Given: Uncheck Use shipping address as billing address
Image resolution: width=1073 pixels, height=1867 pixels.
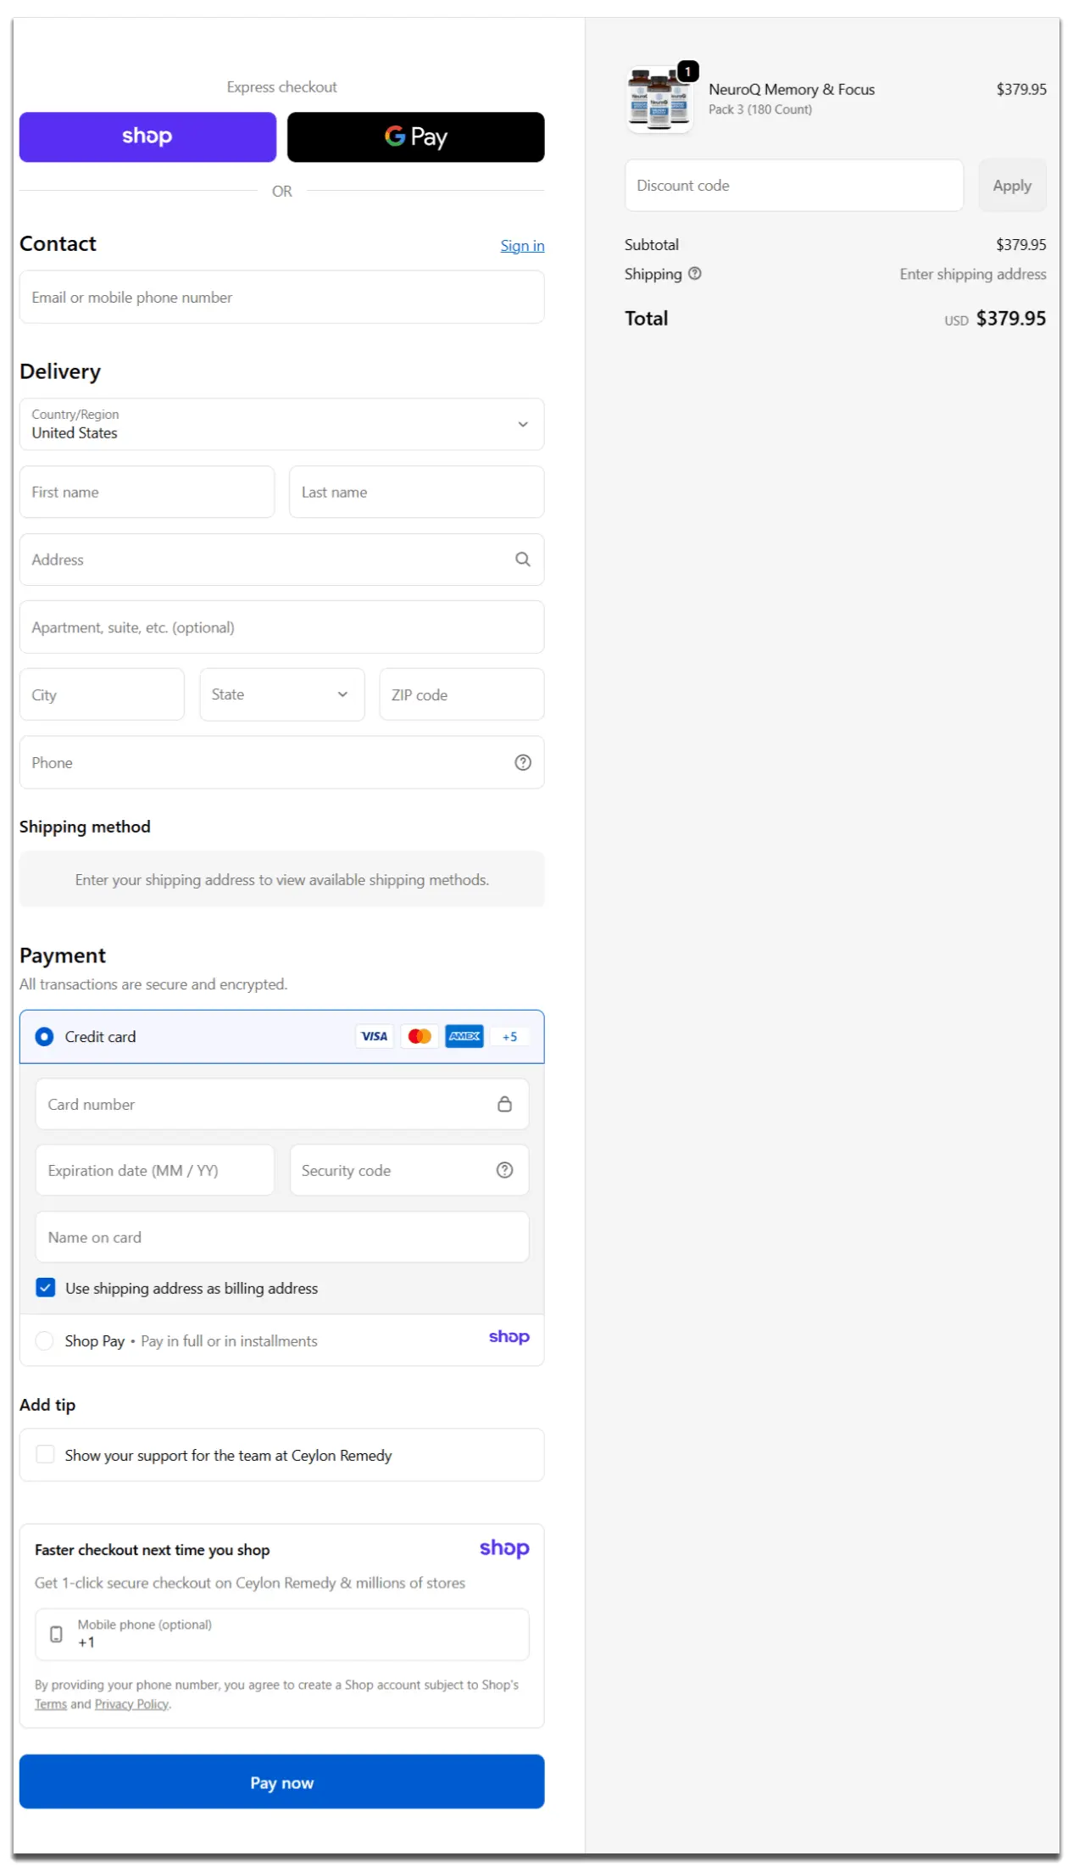Looking at the screenshot, I should [46, 1288].
